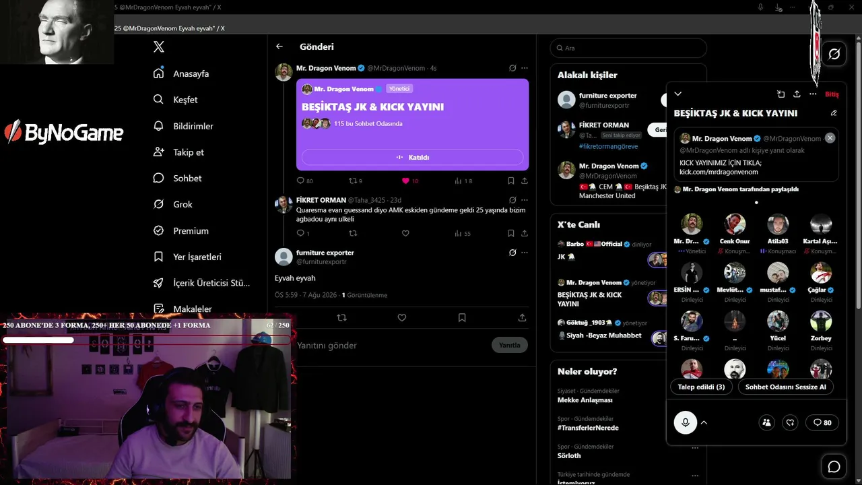This screenshot has height=485, width=862.
Task: Select Atila03's avatar in the Space
Action: pyautogui.click(x=778, y=224)
